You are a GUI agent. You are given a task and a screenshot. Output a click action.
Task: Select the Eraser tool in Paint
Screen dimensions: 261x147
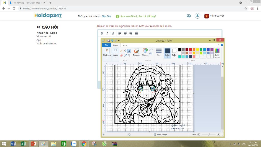(x=121, y=55)
